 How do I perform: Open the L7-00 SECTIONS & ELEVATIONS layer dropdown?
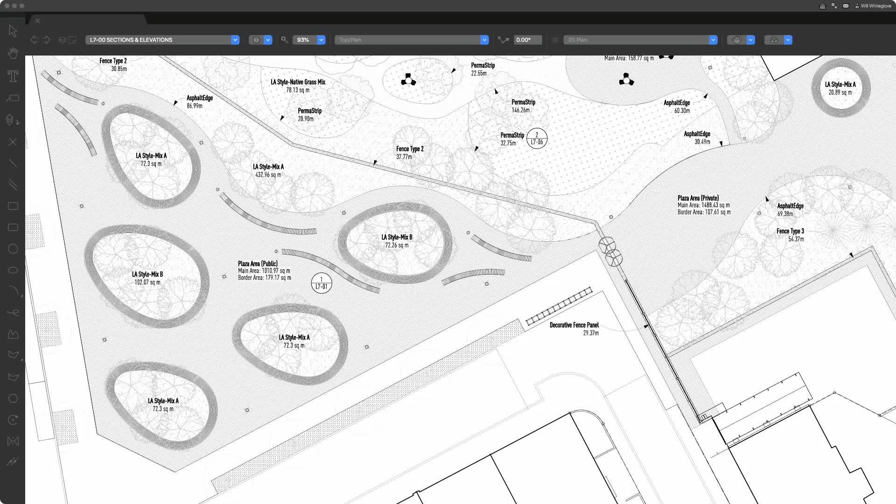pos(235,40)
